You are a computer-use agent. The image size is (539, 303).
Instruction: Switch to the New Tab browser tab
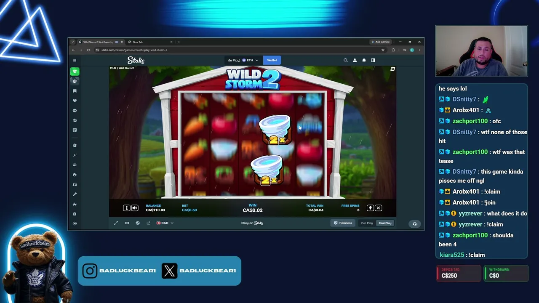point(149,42)
